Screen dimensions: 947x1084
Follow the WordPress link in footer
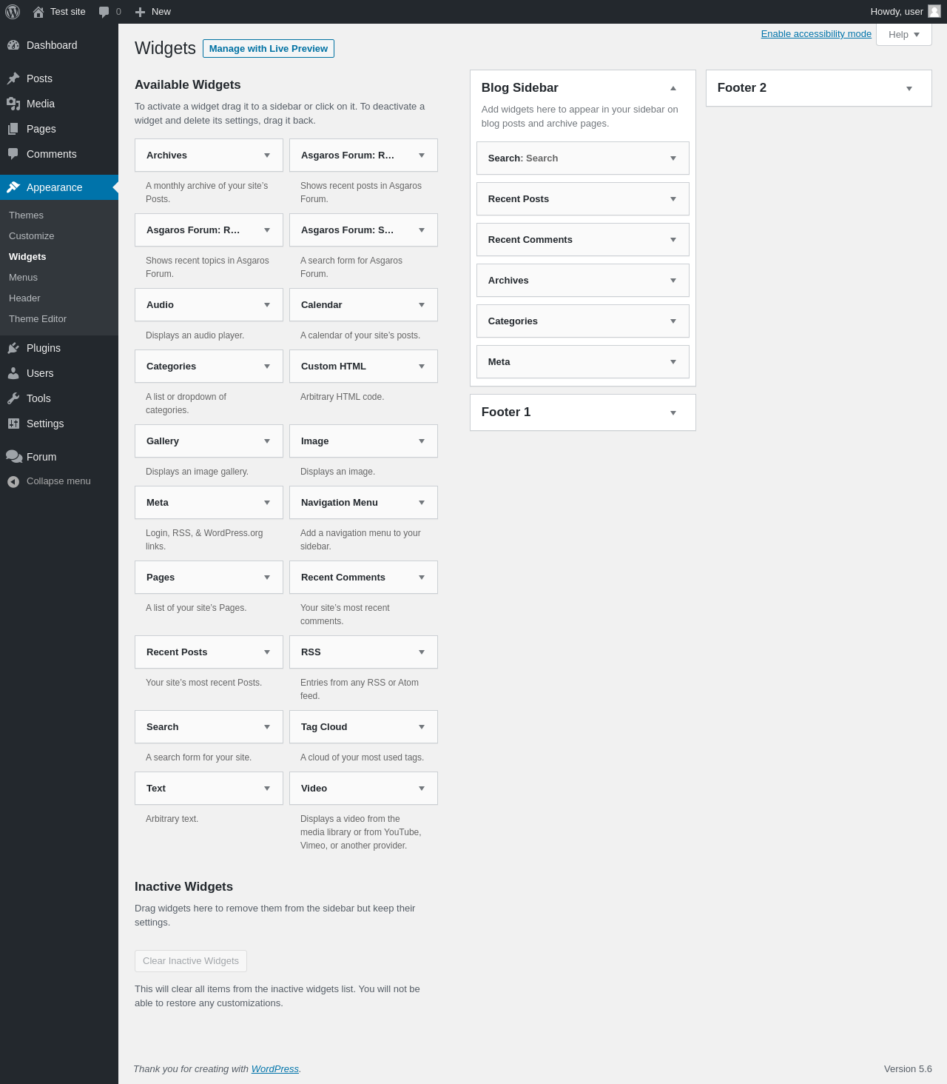point(274,1069)
